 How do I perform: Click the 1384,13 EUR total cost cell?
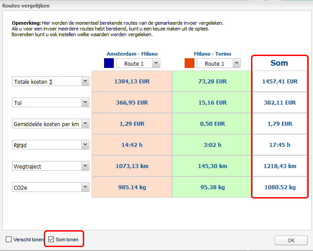[x=132, y=81]
